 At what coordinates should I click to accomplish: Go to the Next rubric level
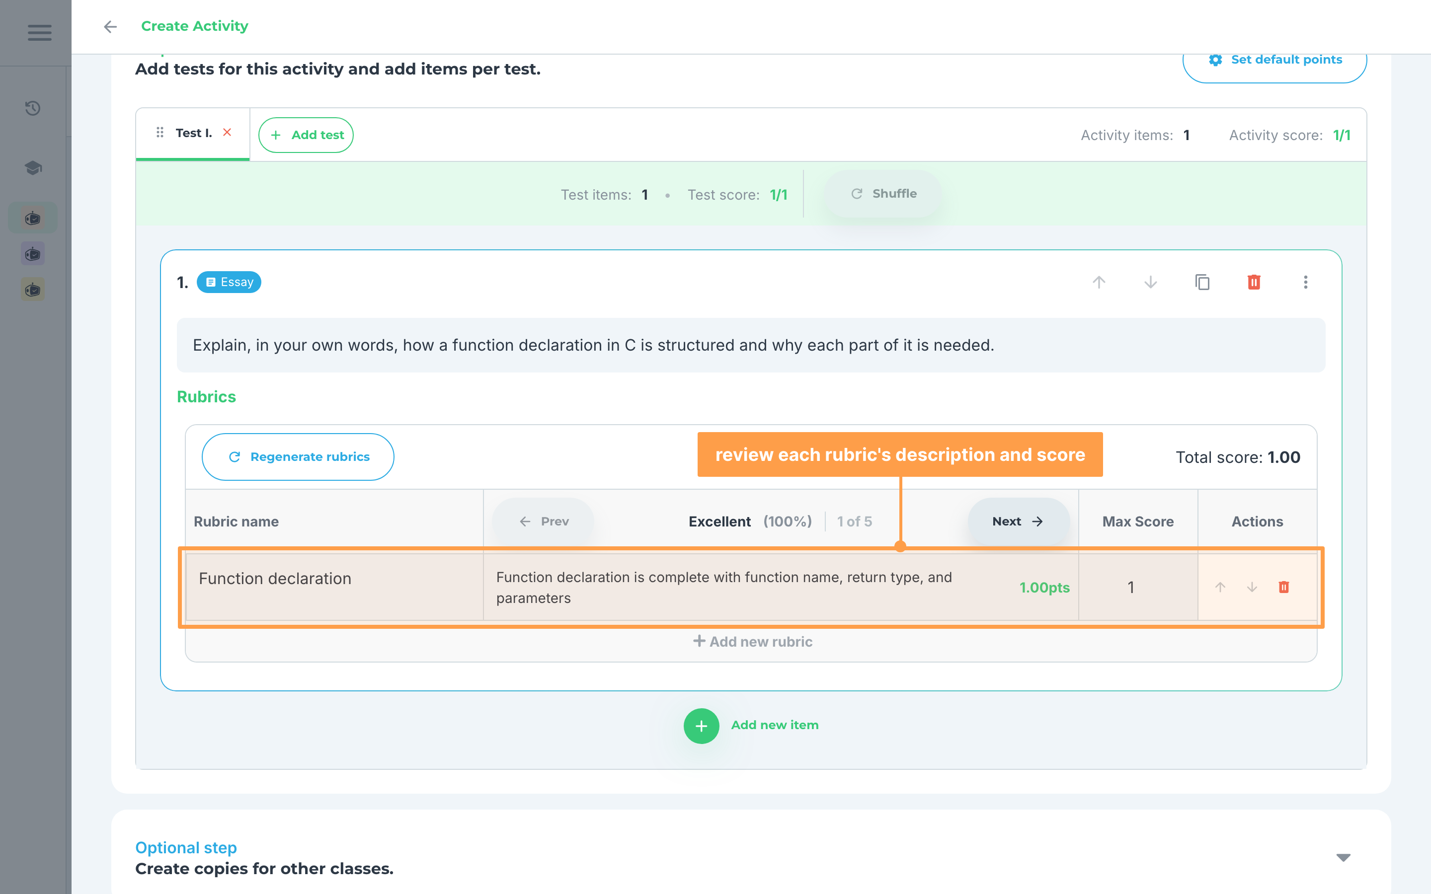tap(1018, 521)
